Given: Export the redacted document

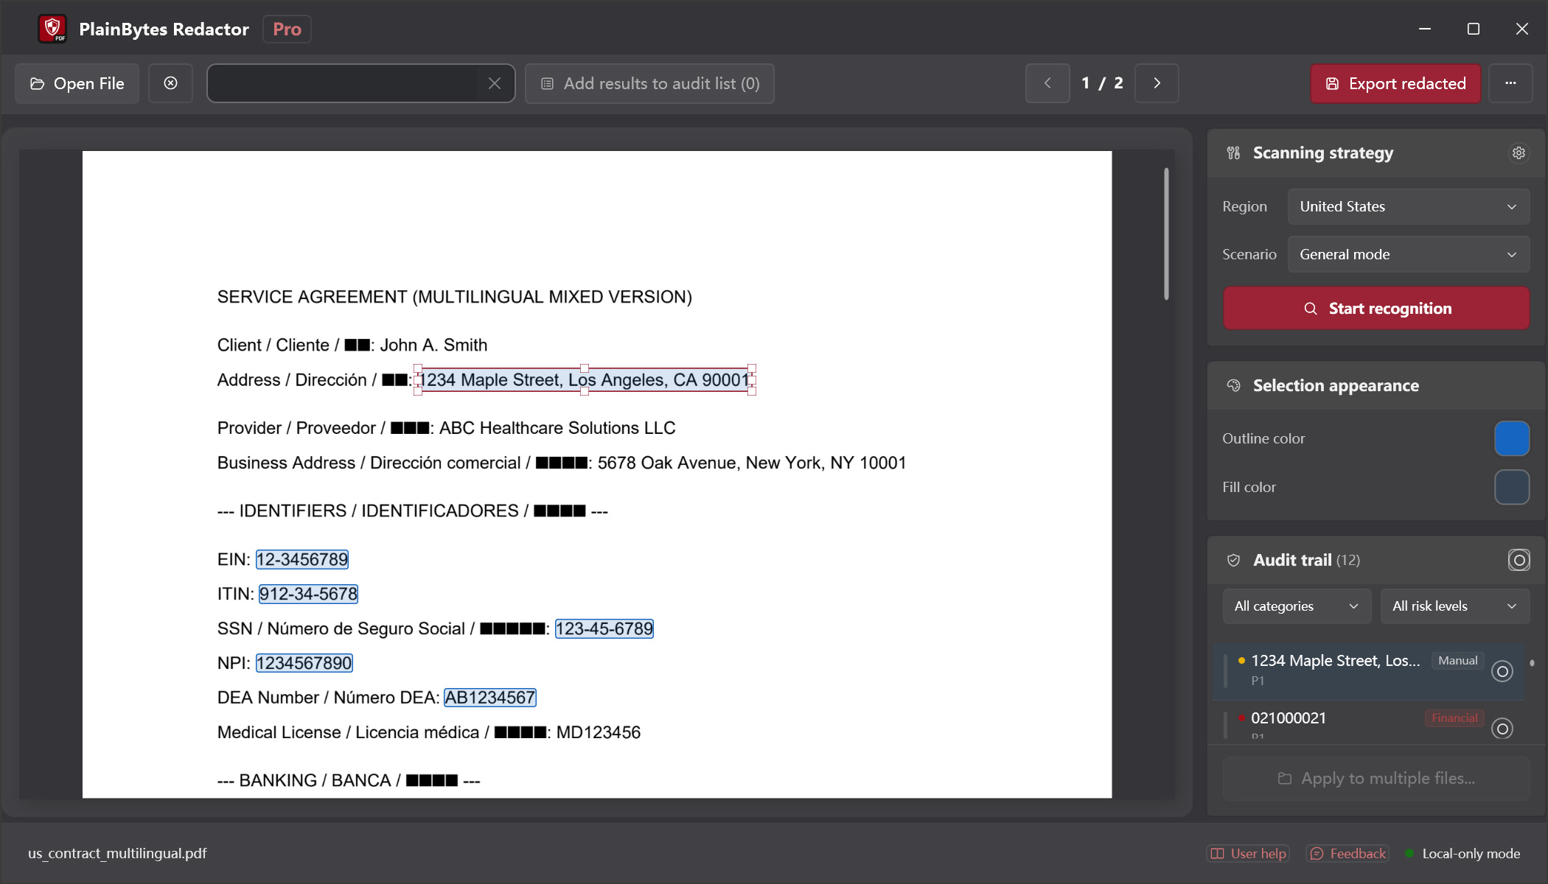Looking at the screenshot, I should click(1395, 83).
